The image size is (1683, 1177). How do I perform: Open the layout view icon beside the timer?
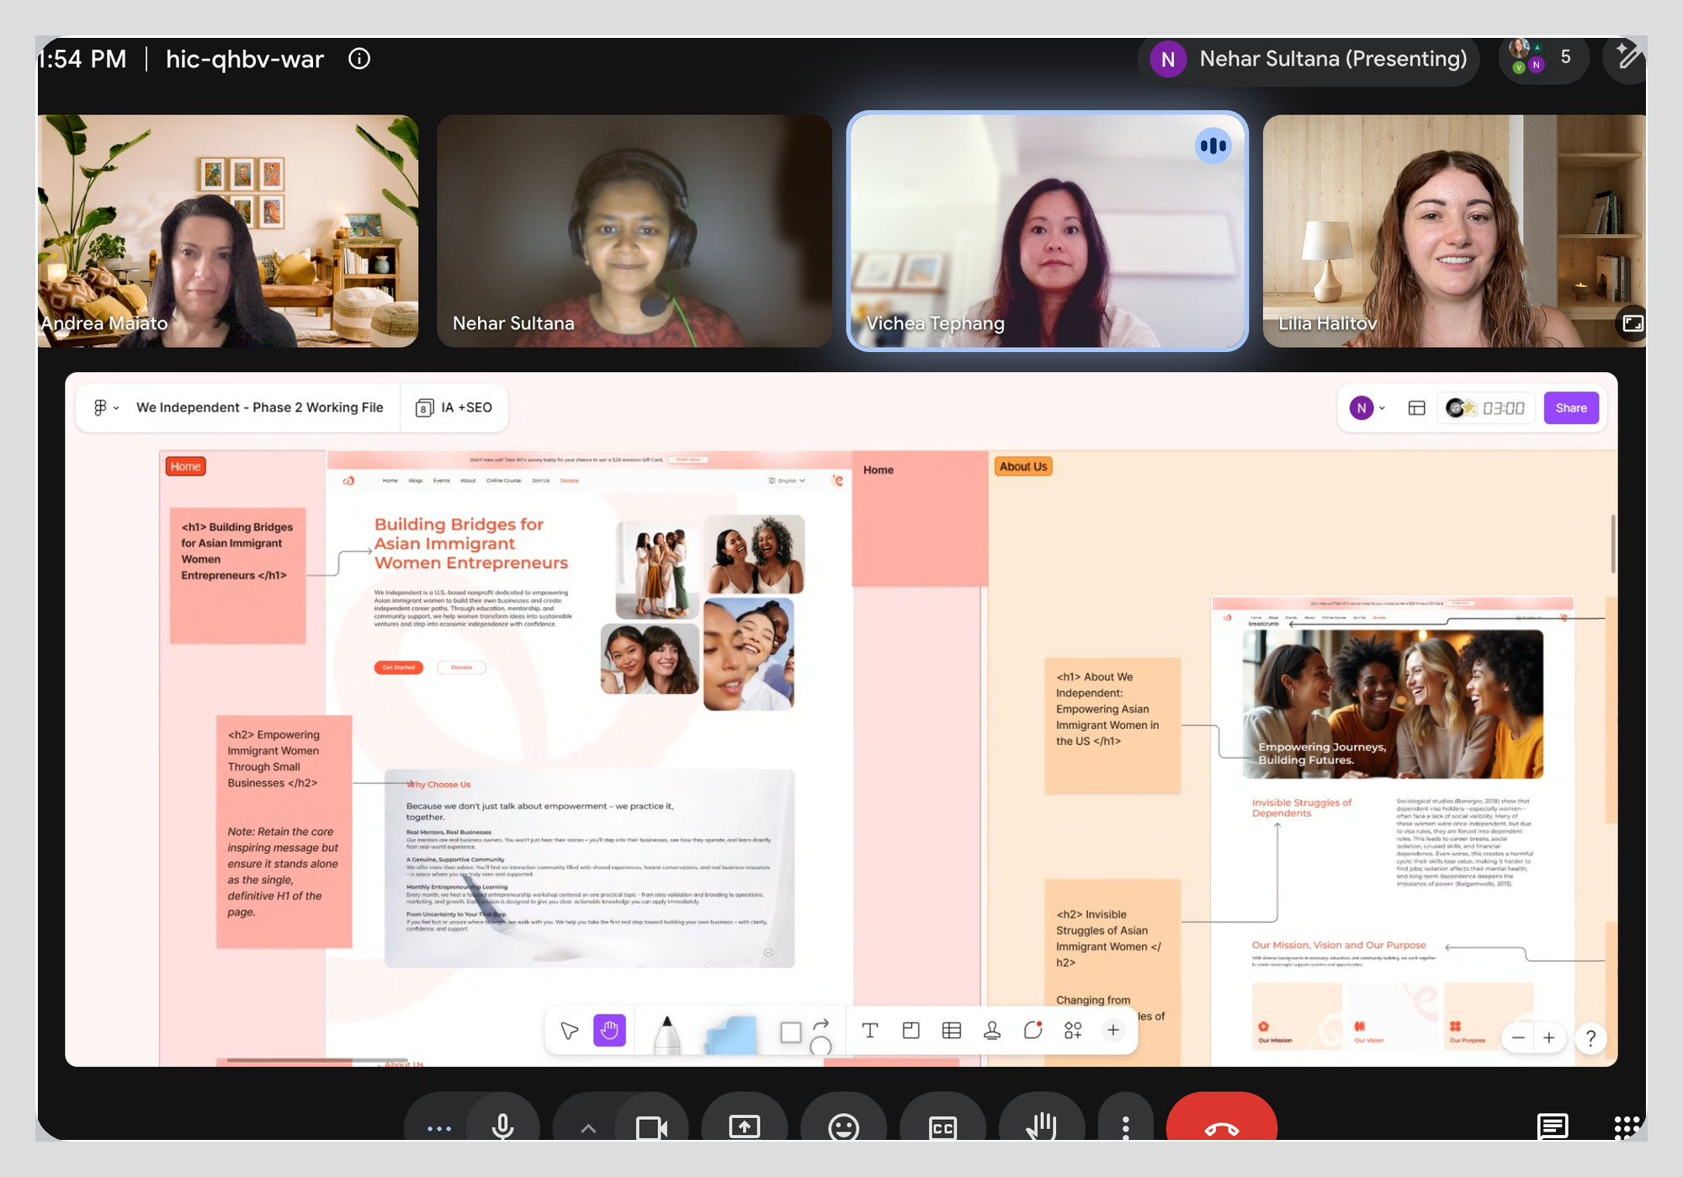[1416, 408]
